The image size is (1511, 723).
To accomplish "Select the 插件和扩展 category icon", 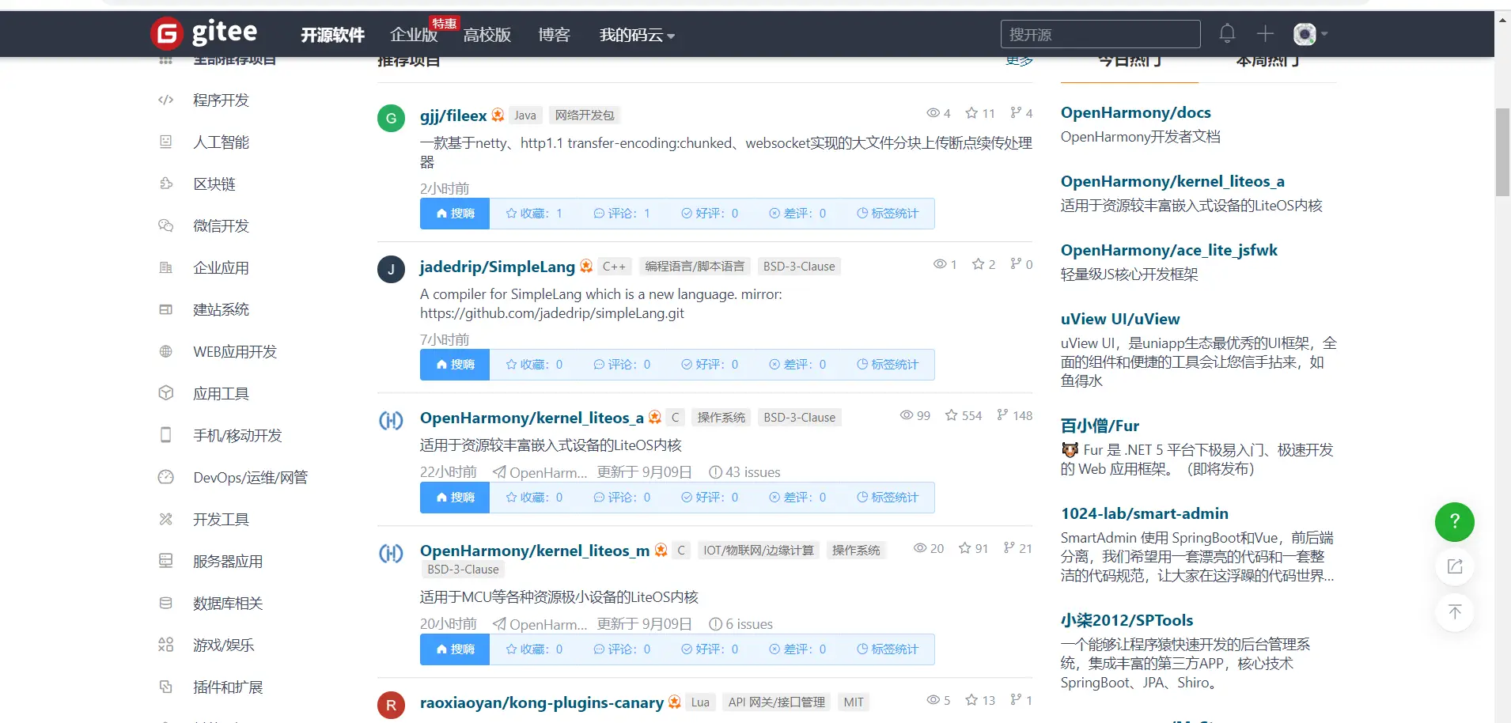I will [x=165, y=687].
